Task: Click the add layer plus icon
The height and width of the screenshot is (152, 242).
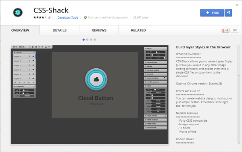Action: coord(29,82)
